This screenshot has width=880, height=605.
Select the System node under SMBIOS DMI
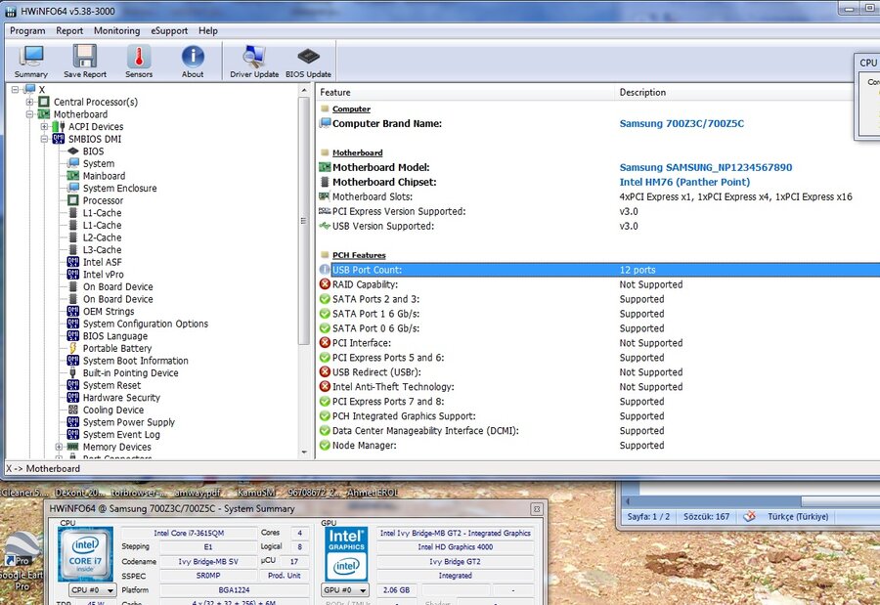tap(98, 164)
